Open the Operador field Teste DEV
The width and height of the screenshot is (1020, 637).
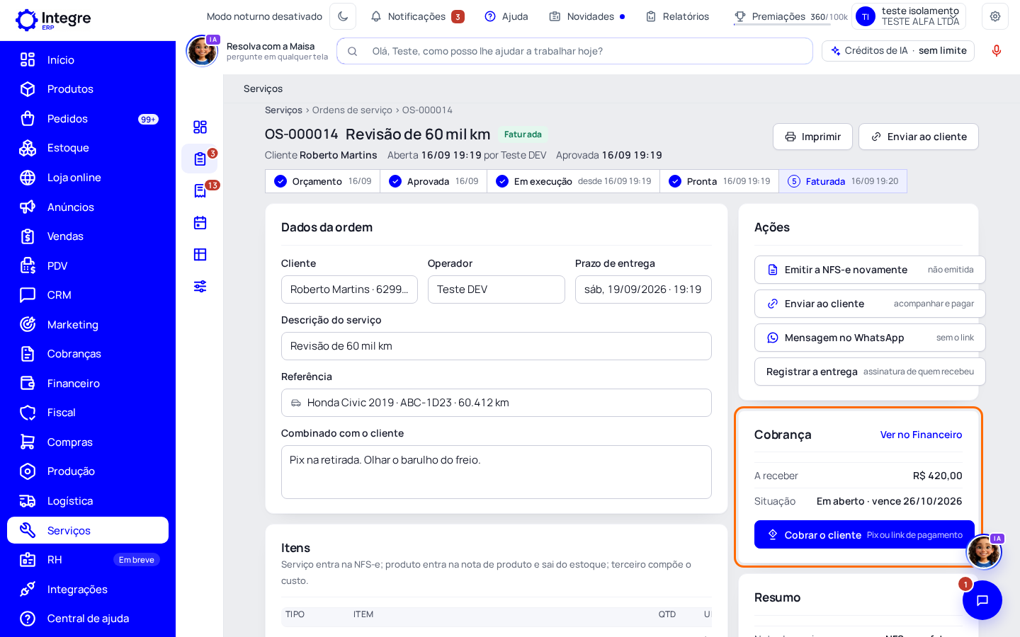(x=497, y=289)
